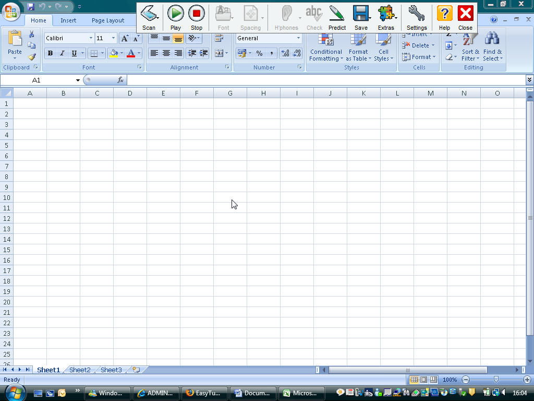The image size is (534, 401).
Task: Switch to Sheet3 tab
Action: click(111, 370)
